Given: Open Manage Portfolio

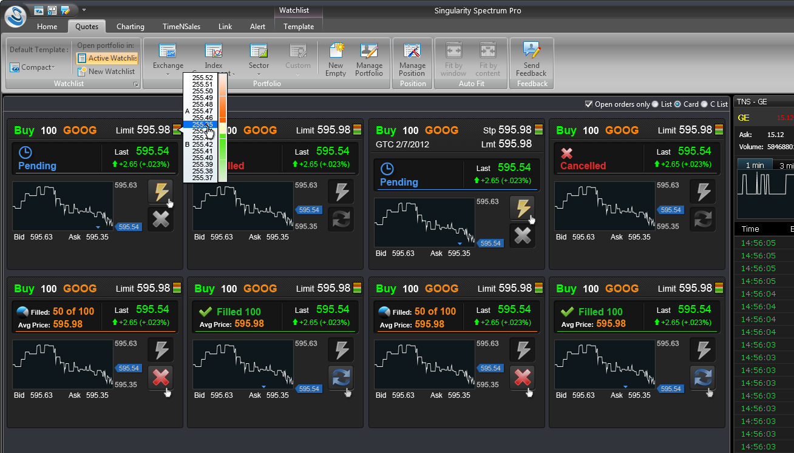Looking at the screenshot, I should [x=369, y=59].
